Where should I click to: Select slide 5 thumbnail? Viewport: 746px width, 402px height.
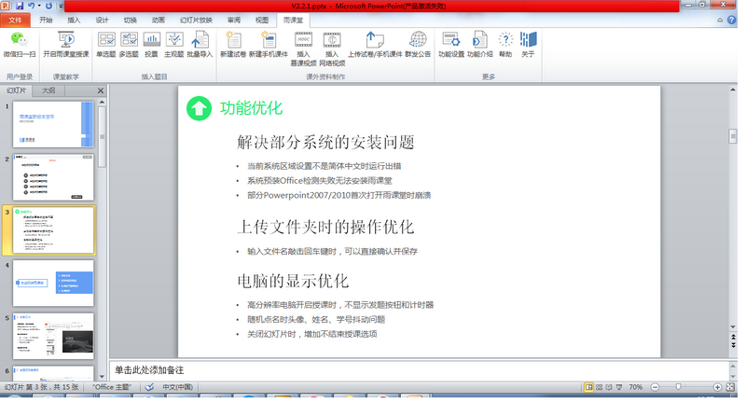tap(53, 337)
